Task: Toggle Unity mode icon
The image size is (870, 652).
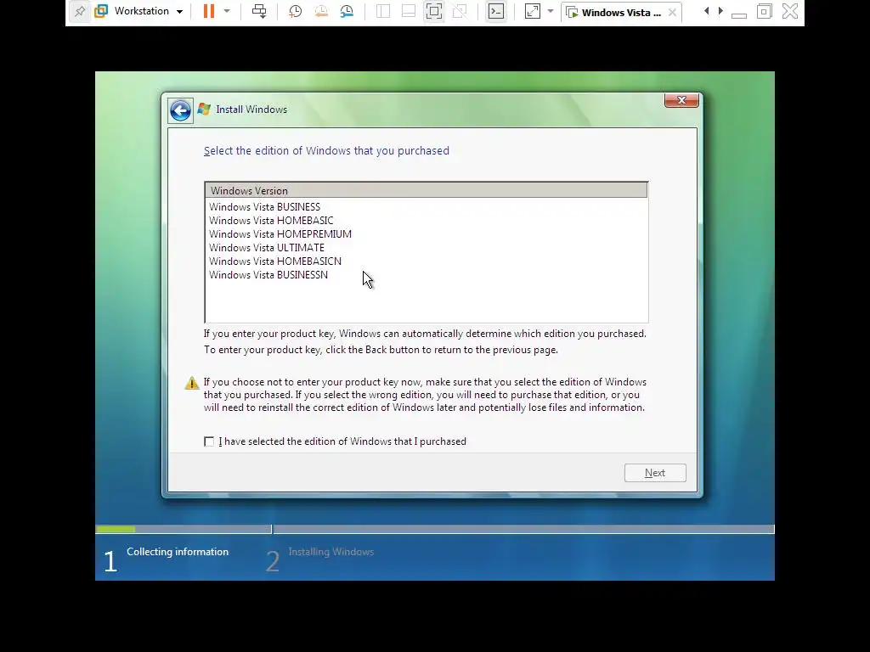Action: [460, 11]
